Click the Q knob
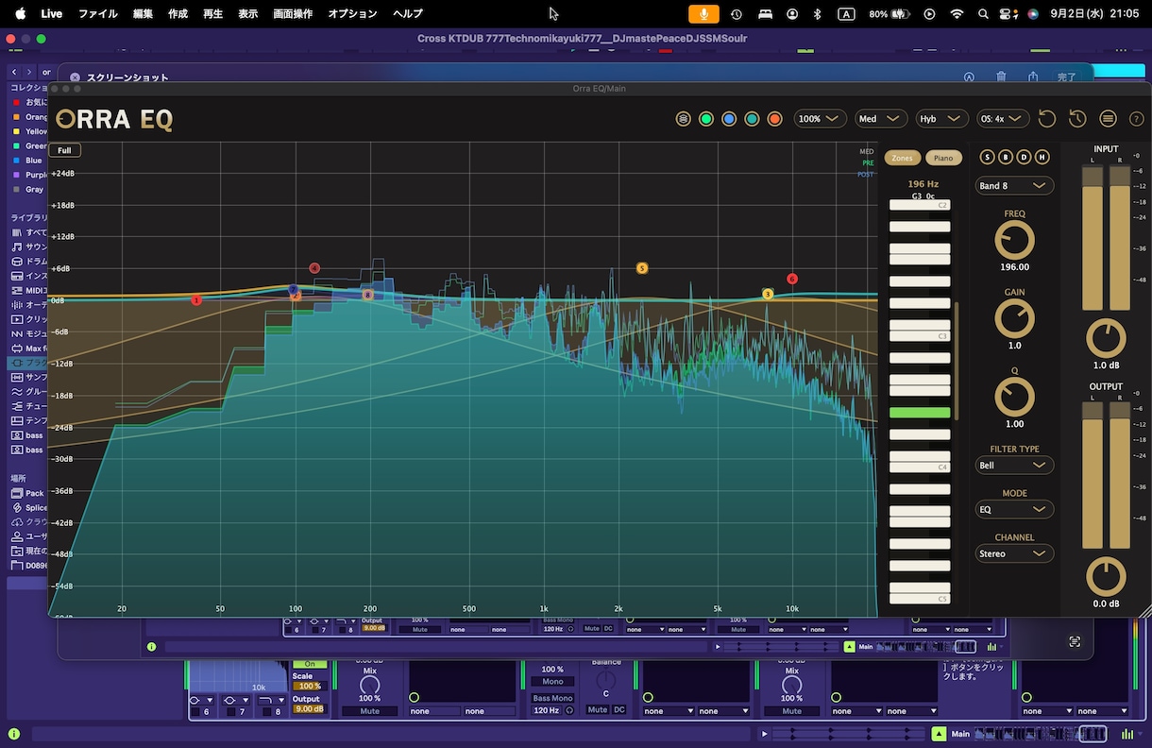 click(x=1014, y=398)
